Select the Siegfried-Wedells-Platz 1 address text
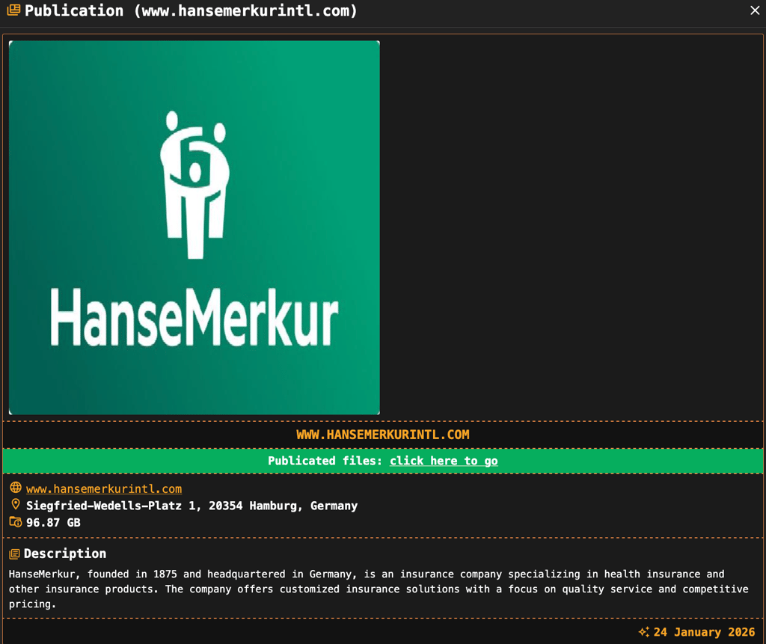The image size is (766, 644). click(x=192, y=506)
